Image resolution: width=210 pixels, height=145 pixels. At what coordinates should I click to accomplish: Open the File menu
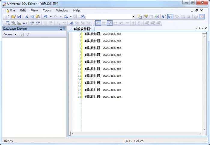tap(13, 10)
